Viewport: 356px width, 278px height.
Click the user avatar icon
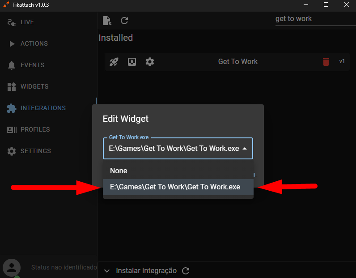pyautogui.click(x=12, y=268)
